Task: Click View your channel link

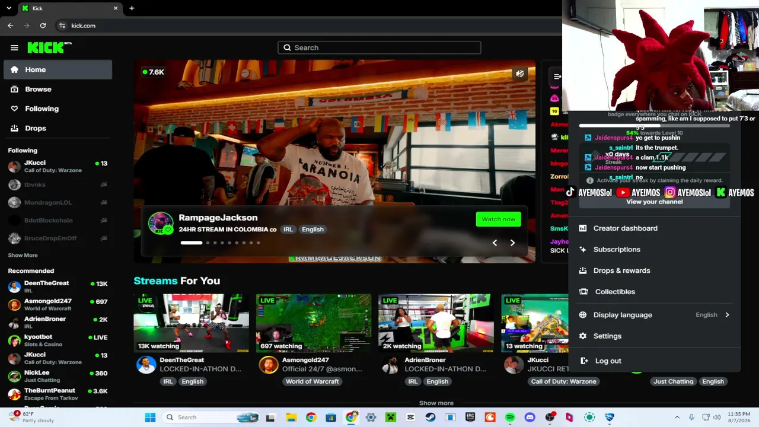Action: (x=655, y=202)
